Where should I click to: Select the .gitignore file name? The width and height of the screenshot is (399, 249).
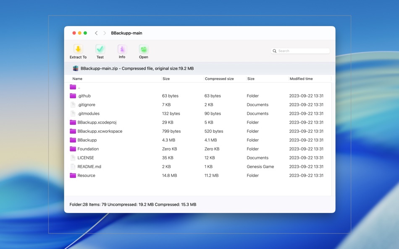coord(87,105)
